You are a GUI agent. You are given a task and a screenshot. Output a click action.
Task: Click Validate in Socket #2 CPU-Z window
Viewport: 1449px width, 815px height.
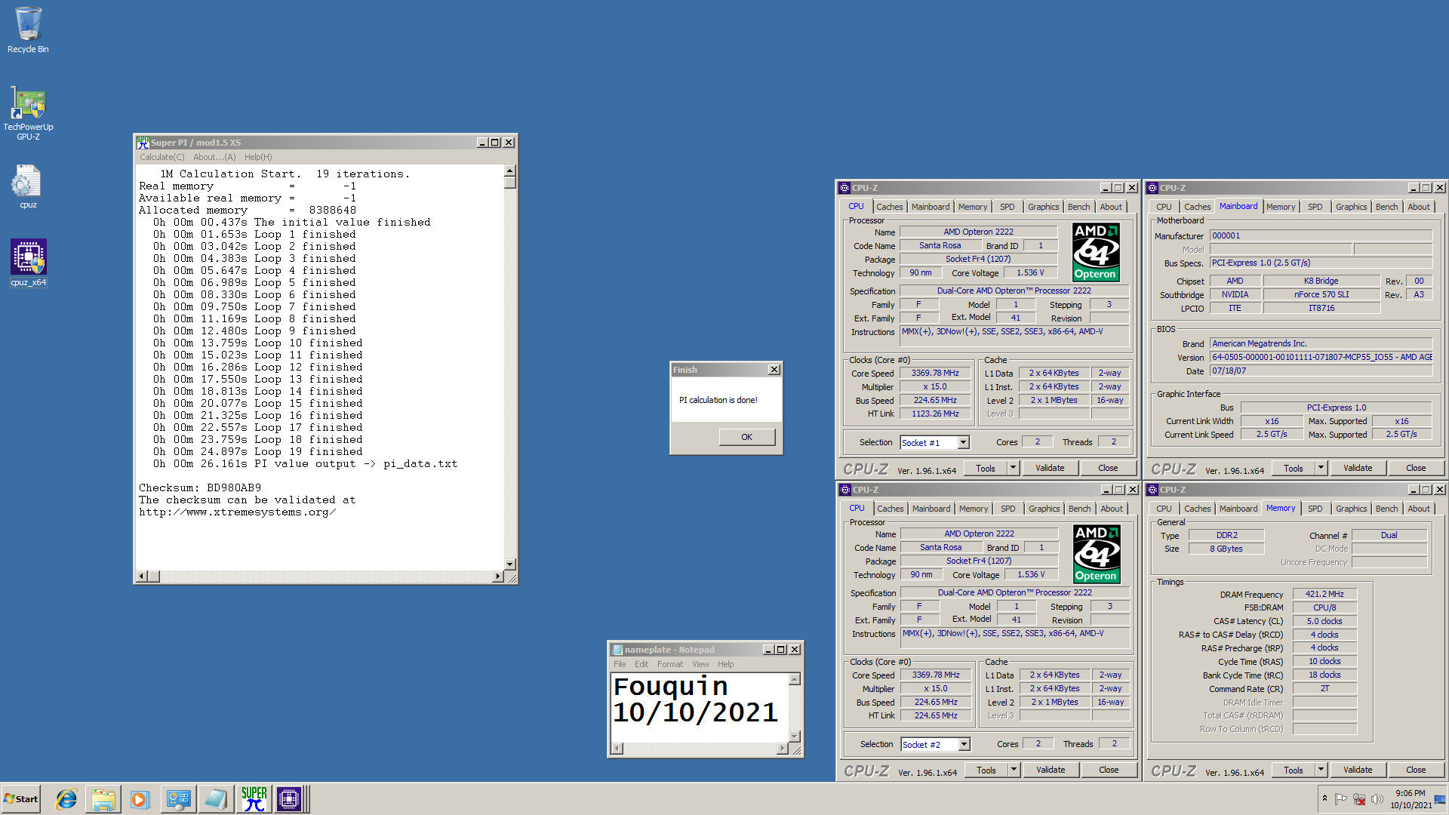1051,770
